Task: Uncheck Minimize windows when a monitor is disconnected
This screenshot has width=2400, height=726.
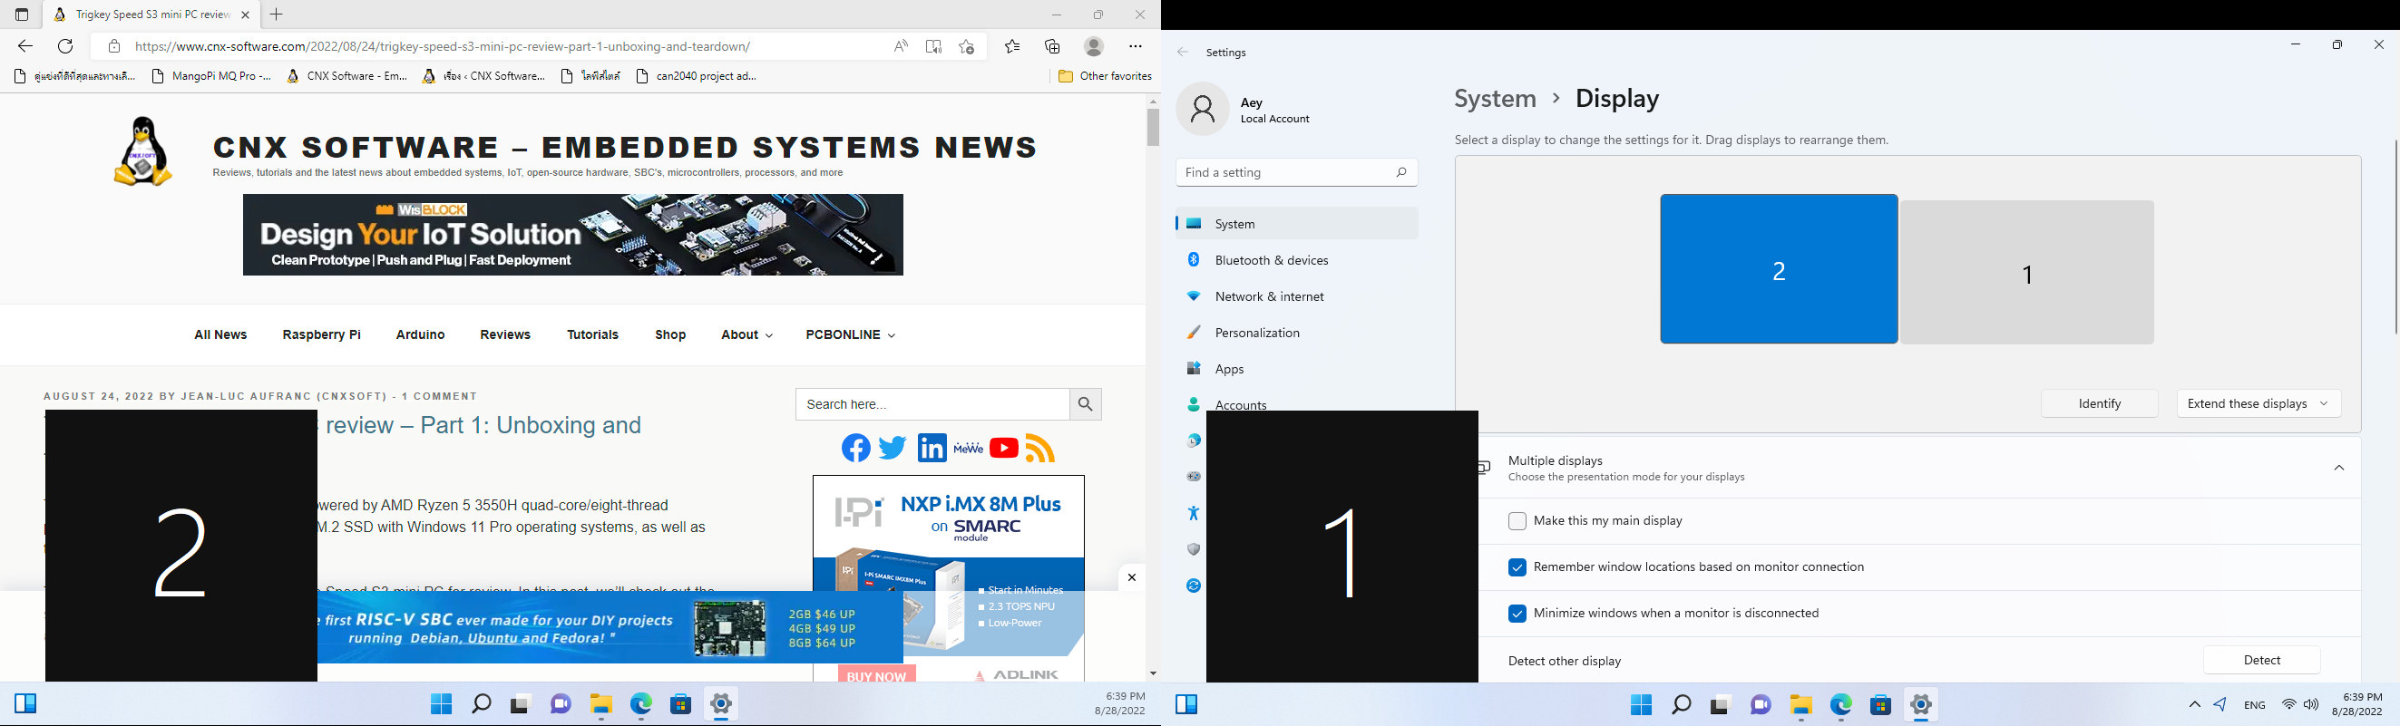Action: coord(1517,614)
